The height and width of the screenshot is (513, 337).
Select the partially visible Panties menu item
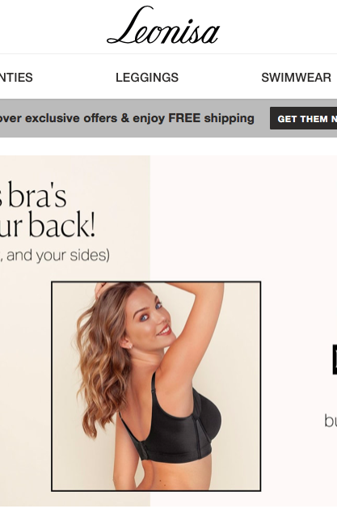click(x=16, y=78)
